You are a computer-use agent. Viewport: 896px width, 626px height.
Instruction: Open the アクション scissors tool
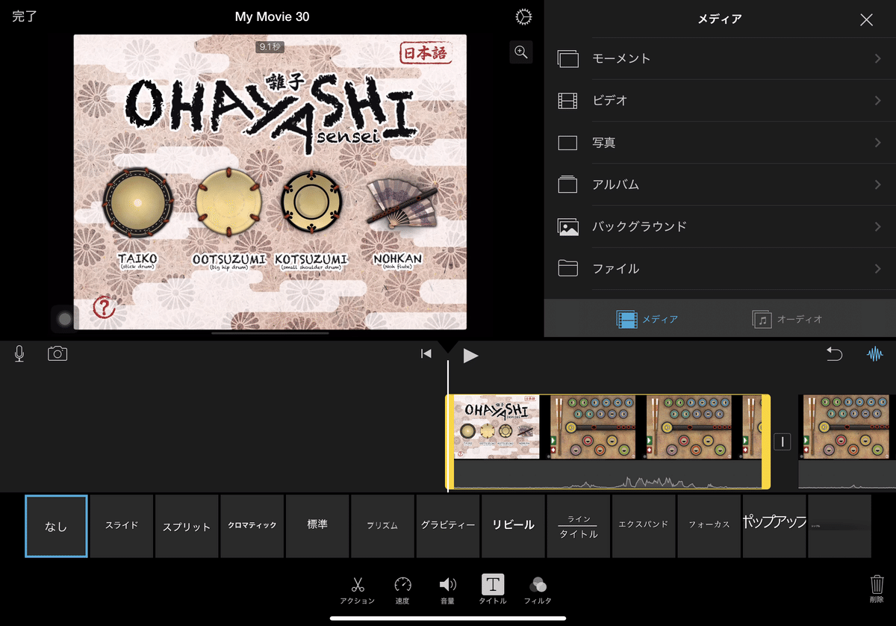click(x=358, y=589)
